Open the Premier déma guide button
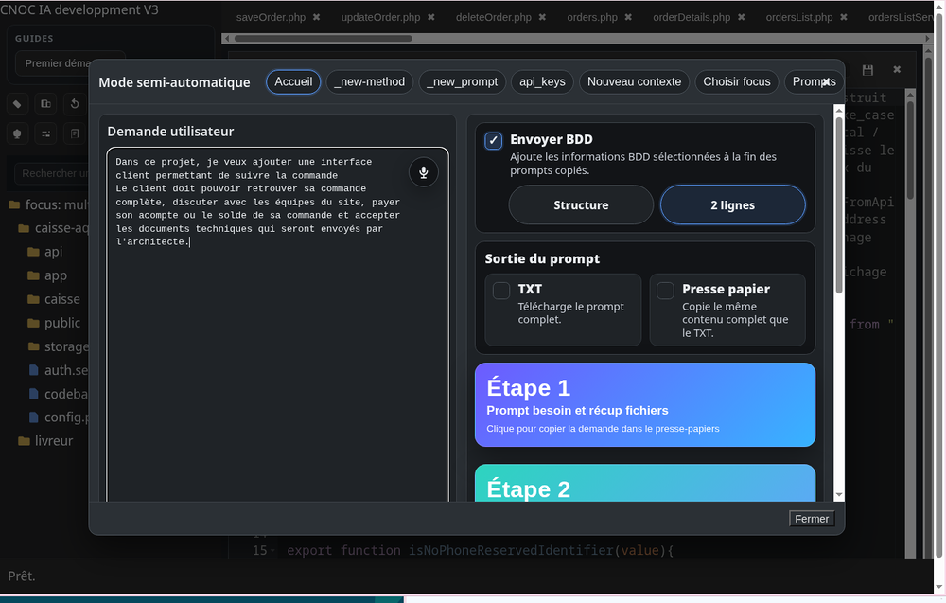The width and height of the screenshot is (946, 603). coord(69,63)
